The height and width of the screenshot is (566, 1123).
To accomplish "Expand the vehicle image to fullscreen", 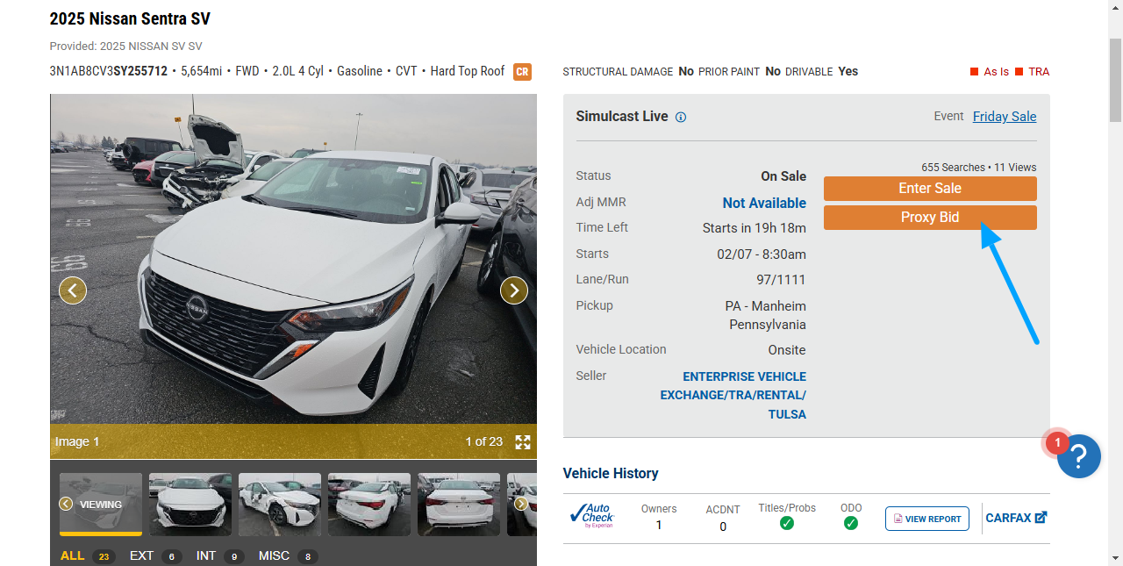I will (x=523, y=442).
